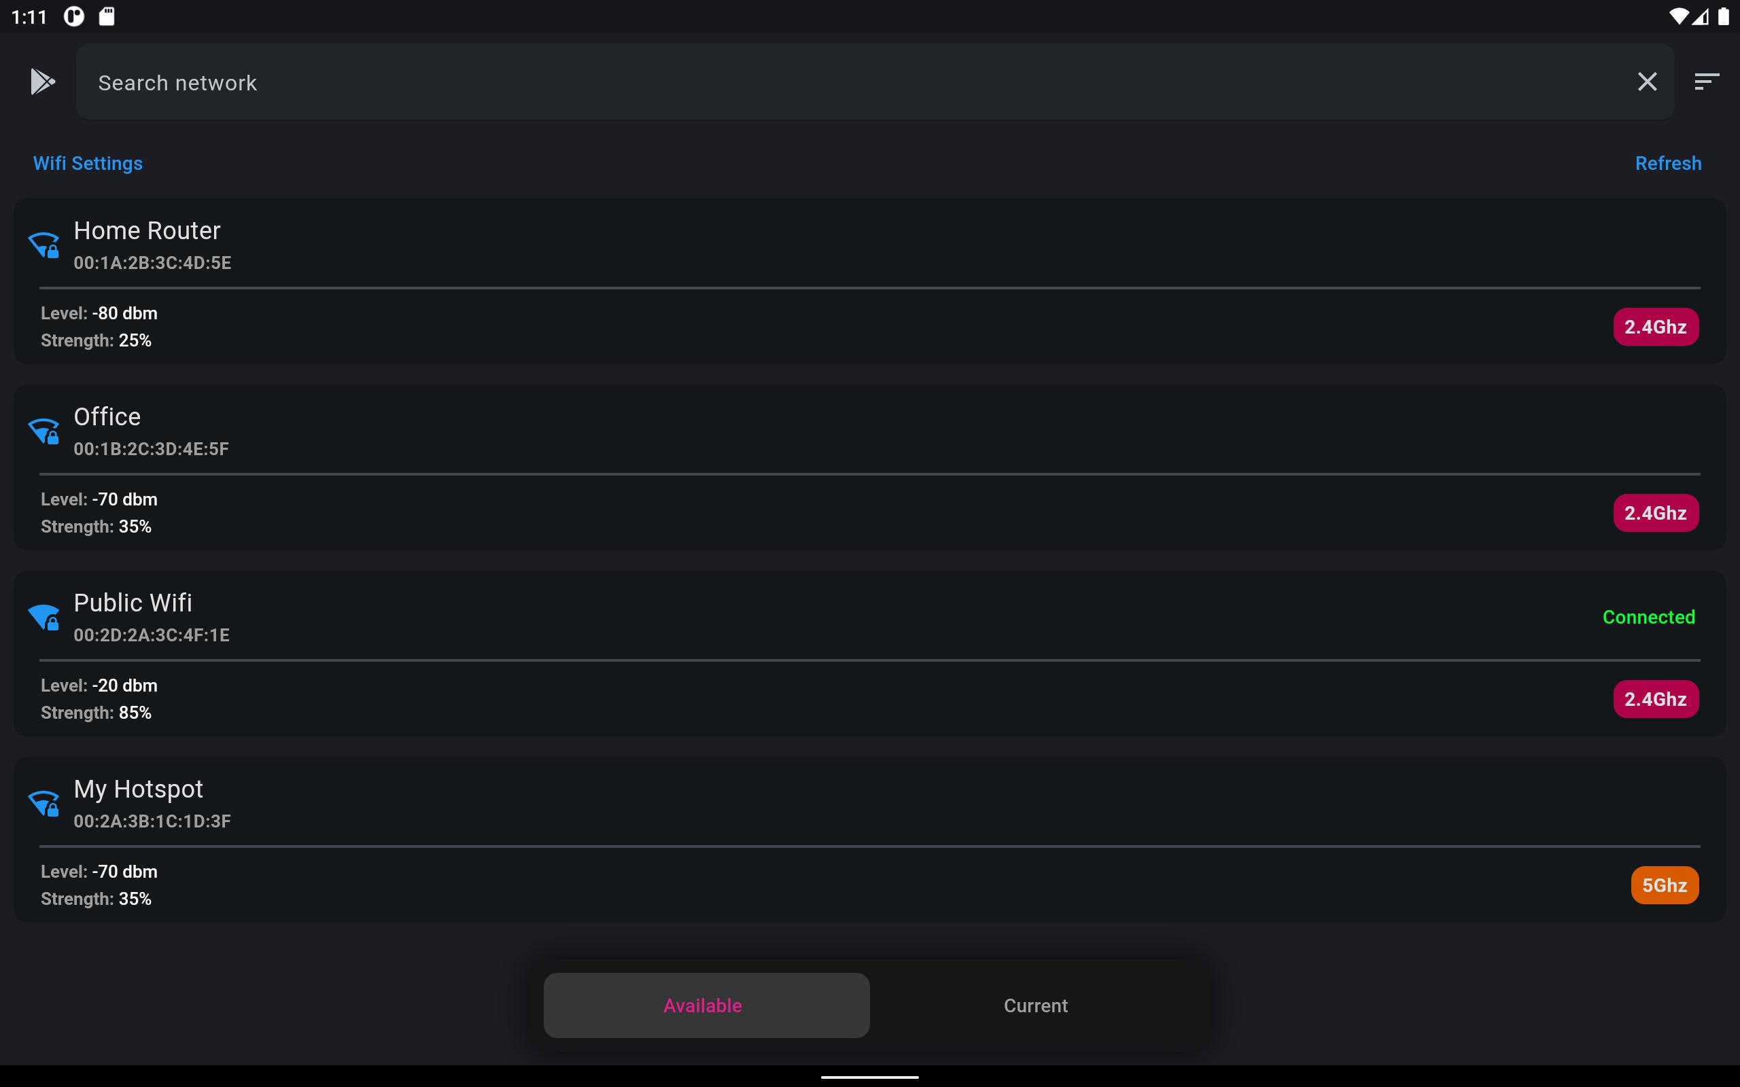Screen dimensions: 1740x1087
Task: Open Wifi Settings link
Action: point(88,163)
